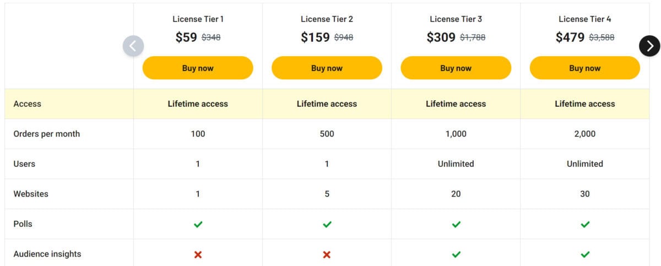Click Lifetime access under License Tier 1
The height and width of the screenshot is (266, 661).
point(198,104)
